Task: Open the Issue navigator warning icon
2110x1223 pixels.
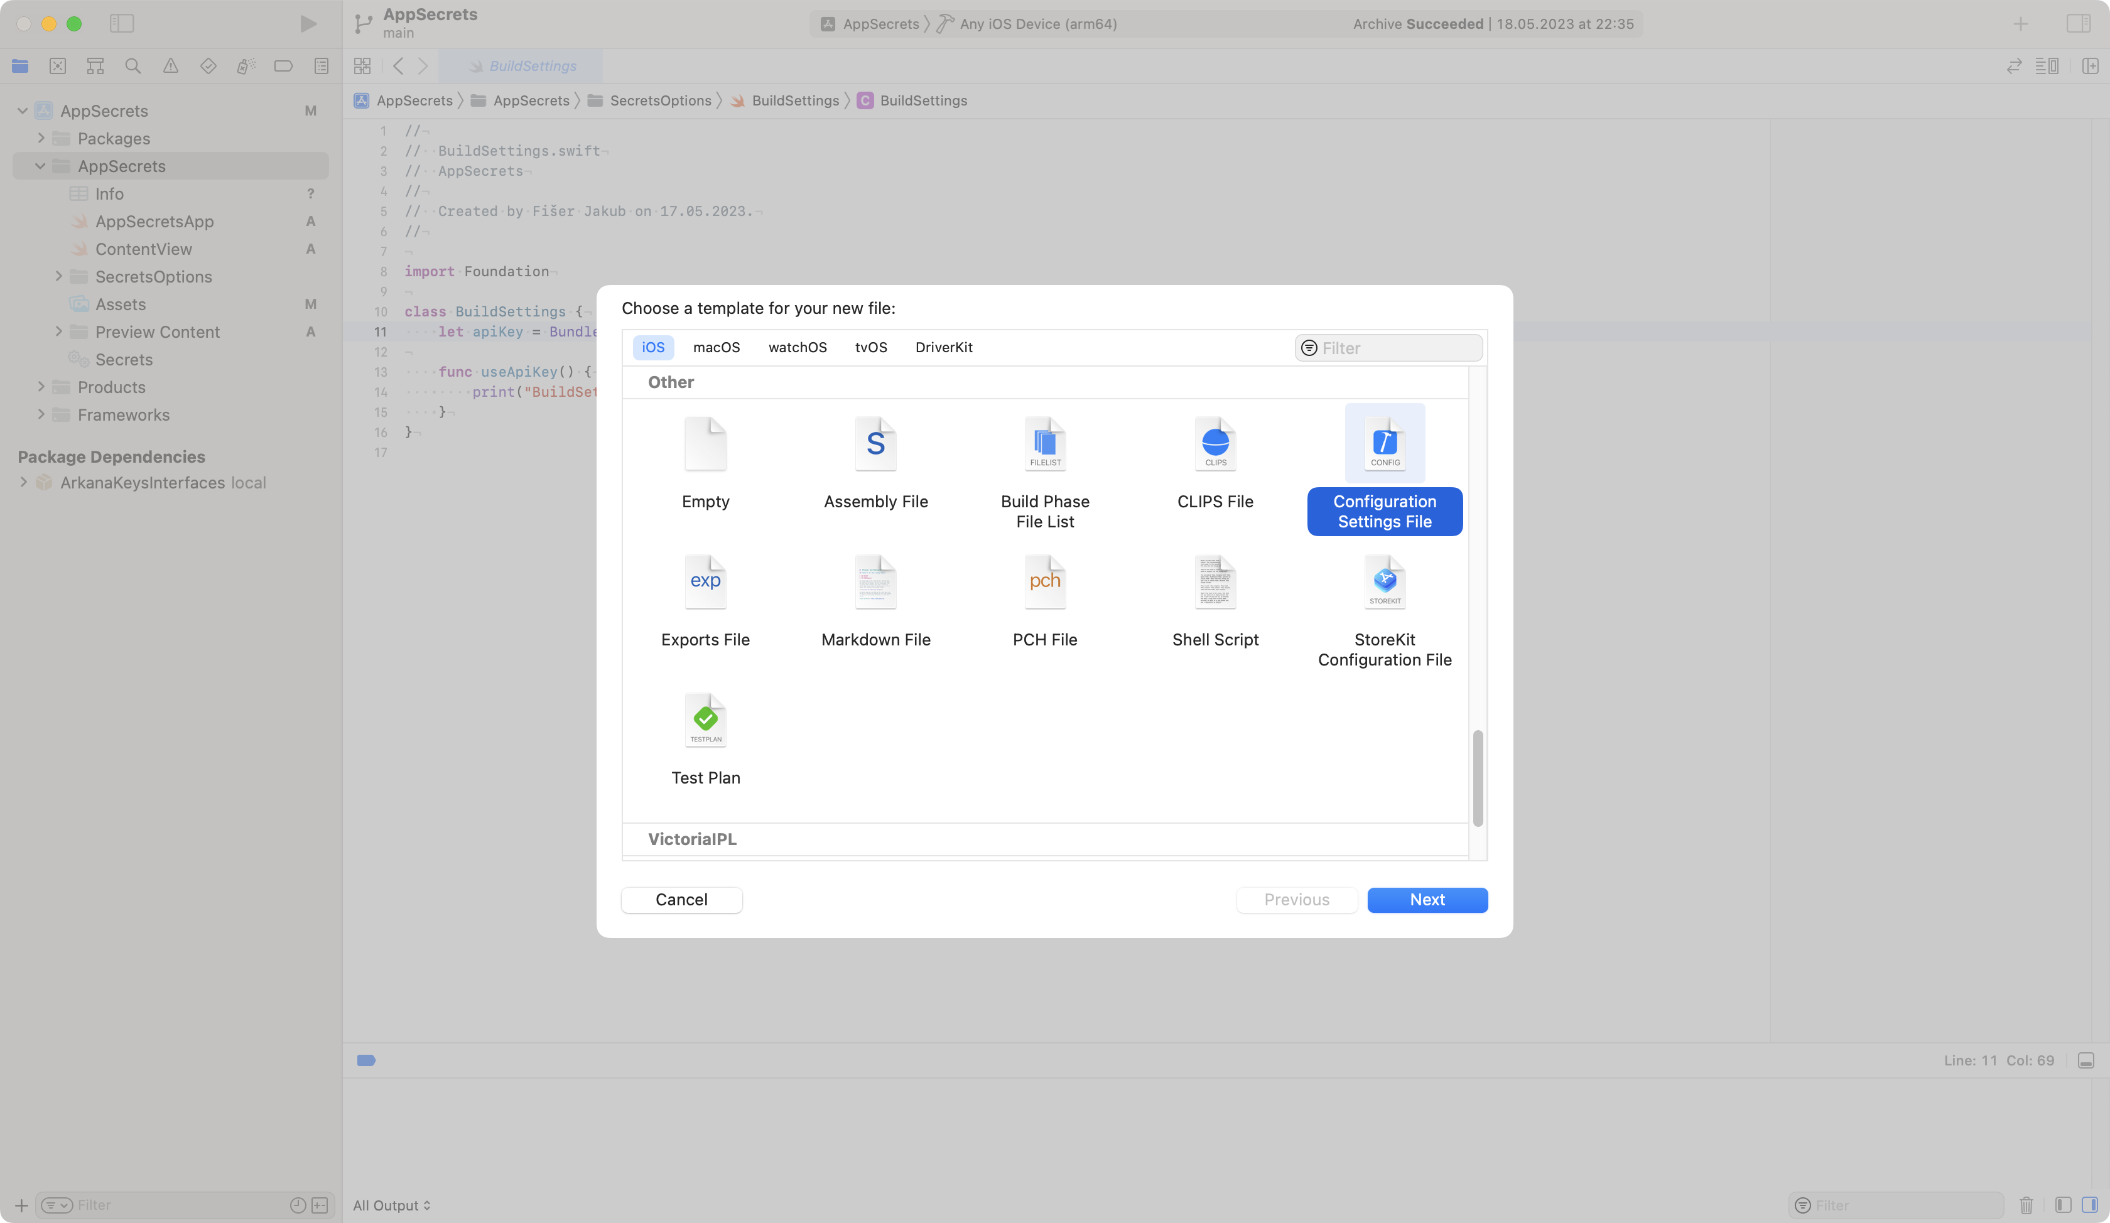Action: tap(171, 66)
